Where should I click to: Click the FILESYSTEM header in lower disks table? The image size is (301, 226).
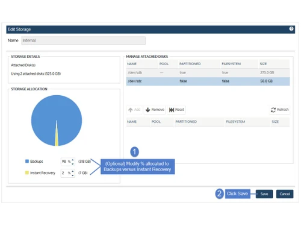click(235, 122)
